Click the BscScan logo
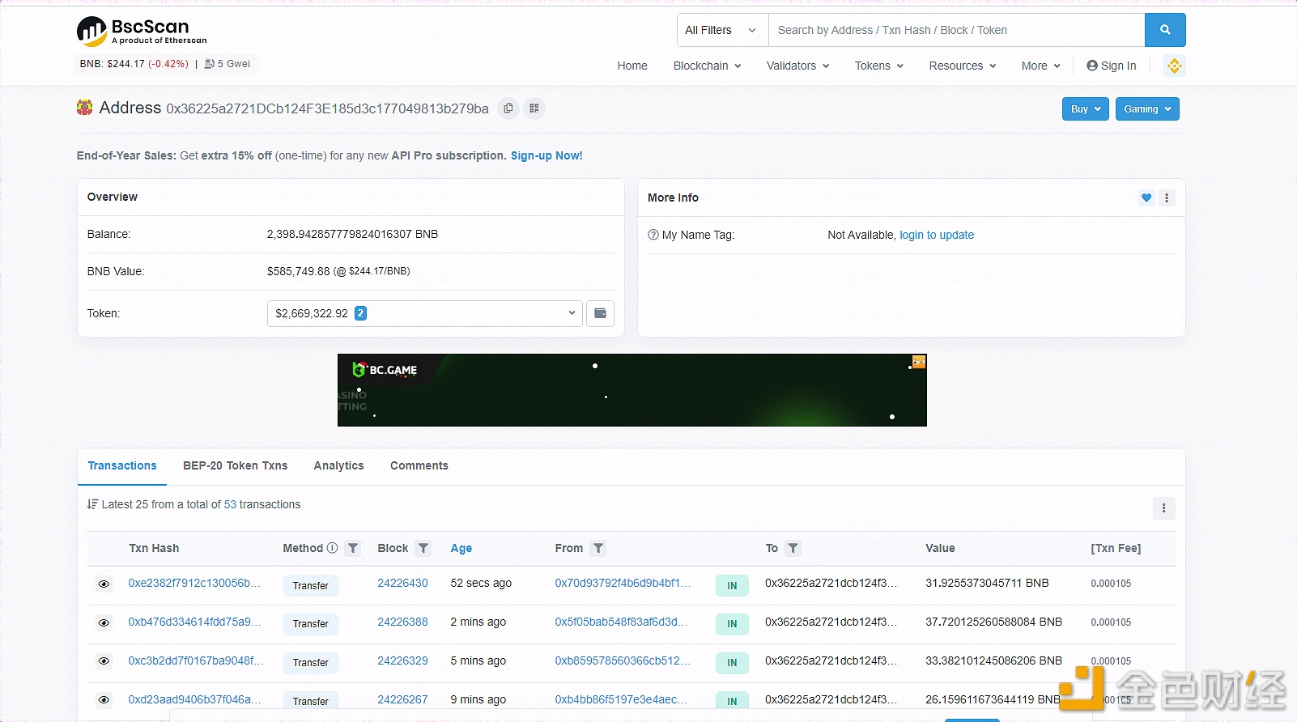This screenshot has width=1297, height=722. click(142, 32)
